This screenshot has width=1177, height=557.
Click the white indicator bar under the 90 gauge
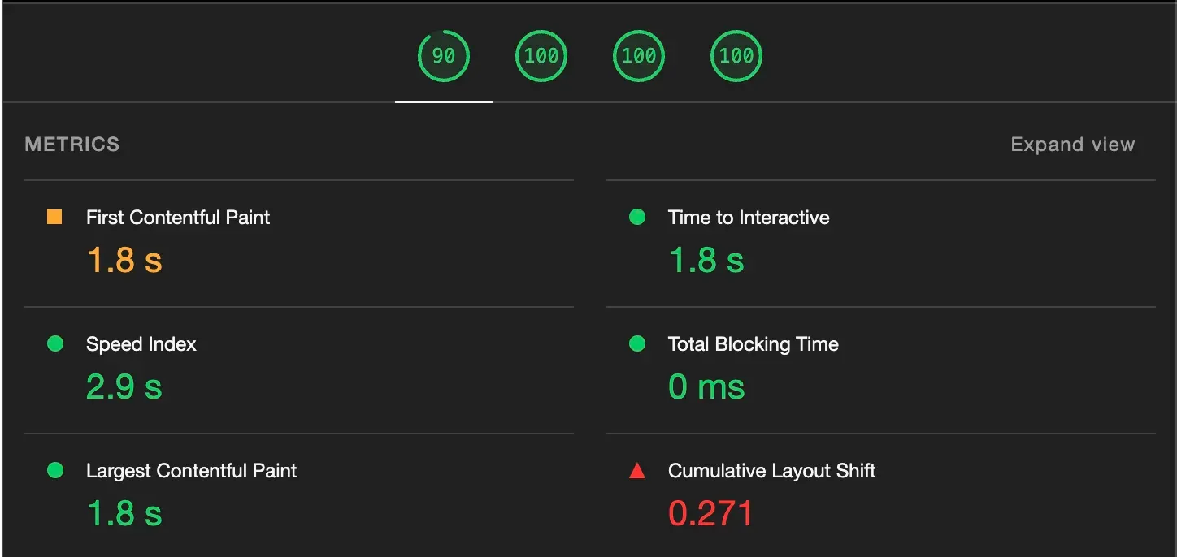443,103
